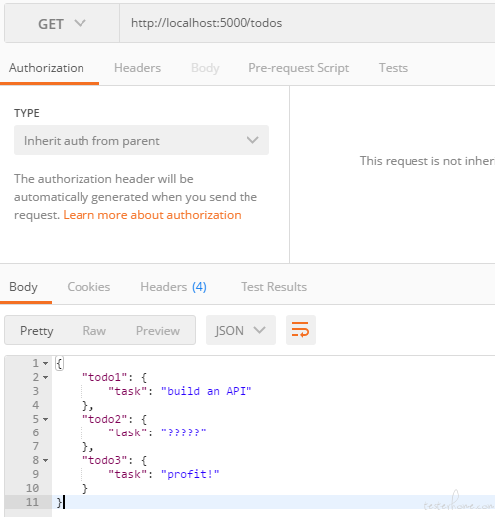This screenshot has height=517, width=495.
Task: Collapse the todo1 object fold arrow
Action: click(46, 378)
